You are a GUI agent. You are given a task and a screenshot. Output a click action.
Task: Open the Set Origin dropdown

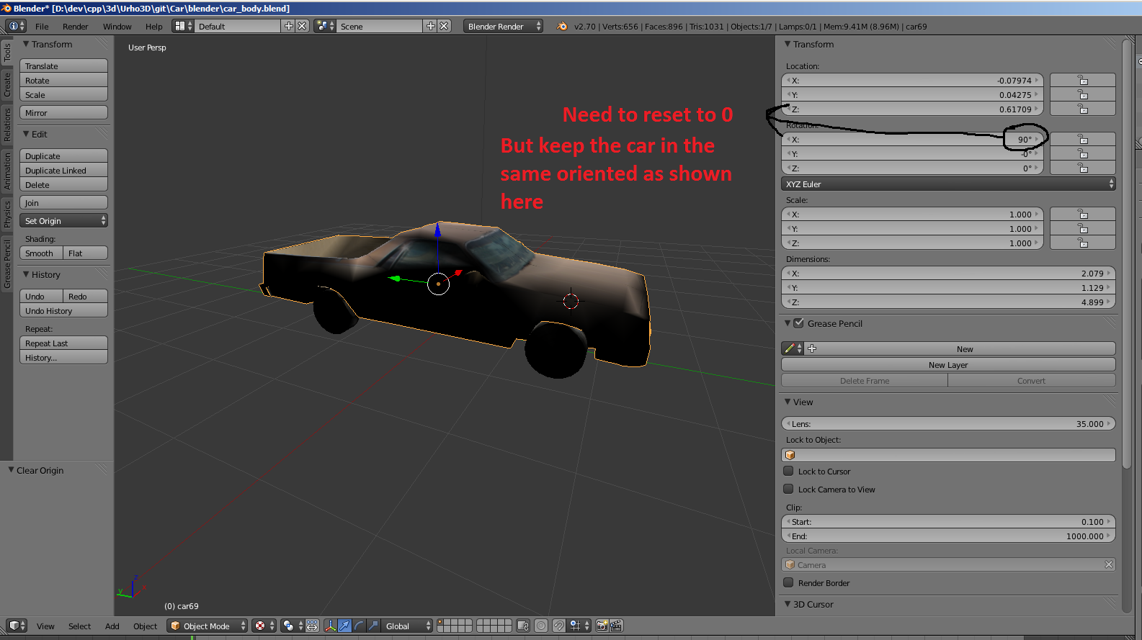click(63, 220)
